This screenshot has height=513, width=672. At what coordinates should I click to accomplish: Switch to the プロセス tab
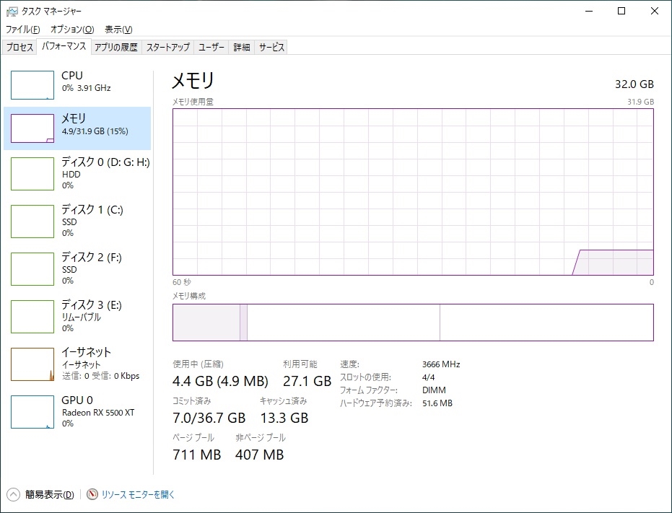19,47
